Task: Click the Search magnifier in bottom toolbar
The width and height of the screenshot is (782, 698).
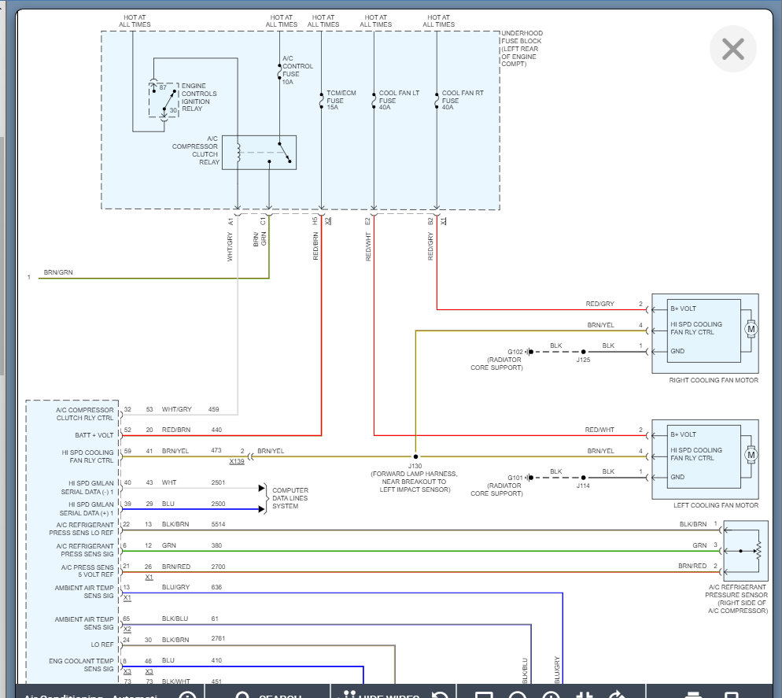Action: pyautogui.click(x=244, y=695)
